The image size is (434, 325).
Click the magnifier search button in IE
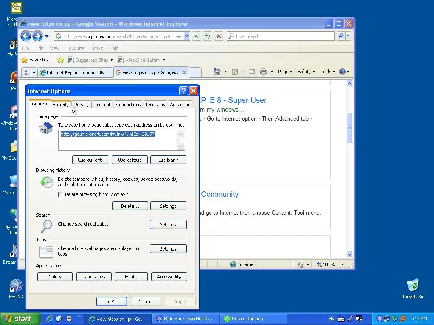tap(341, 36)
